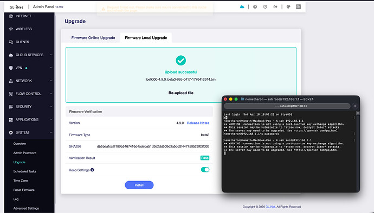The width and height of the screenshot is (374, 213).
Task: Open the theme palette icon
Action: pos(288,7)
